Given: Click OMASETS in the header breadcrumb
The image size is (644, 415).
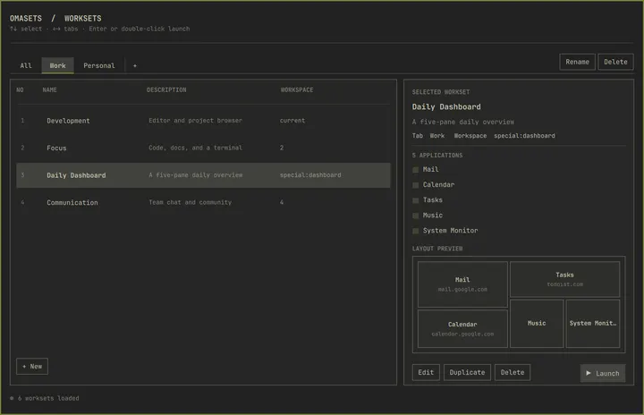Looking at the screenshot, I should (x=26, y=19).
